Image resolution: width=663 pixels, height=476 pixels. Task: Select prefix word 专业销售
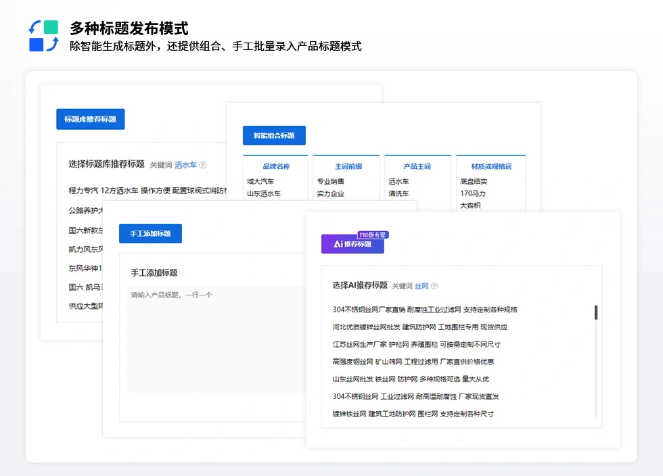tap(331, 181)
